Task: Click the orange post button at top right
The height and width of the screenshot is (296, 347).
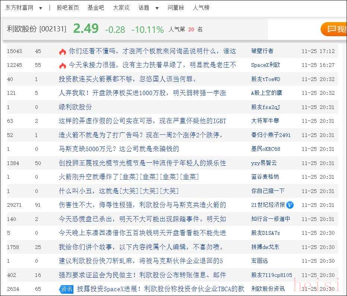Action: (x=334, y=29)
